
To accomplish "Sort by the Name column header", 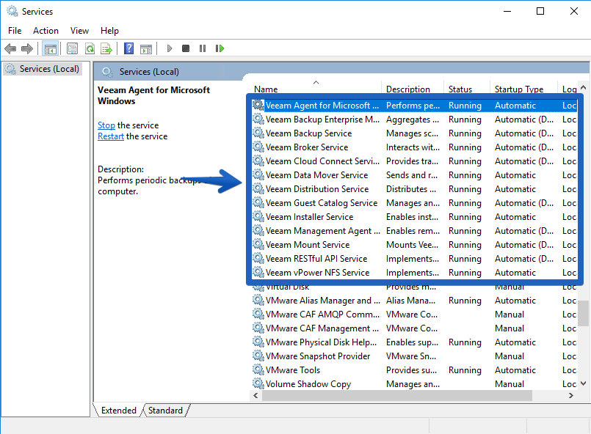I will [266, 89].
